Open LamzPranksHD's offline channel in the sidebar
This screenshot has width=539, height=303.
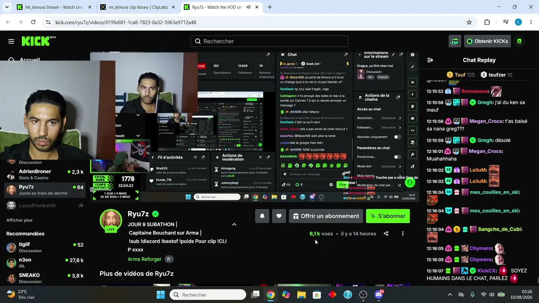(45, 205)
